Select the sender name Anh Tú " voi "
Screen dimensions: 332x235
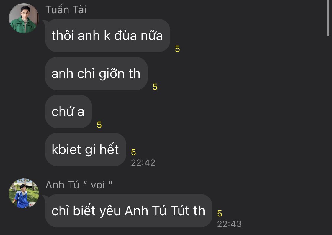coord(79,185)
